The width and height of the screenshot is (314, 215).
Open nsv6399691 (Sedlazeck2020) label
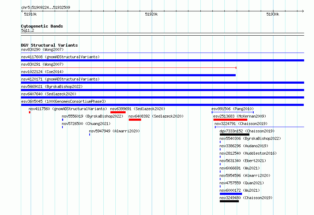tap(138, 109)
